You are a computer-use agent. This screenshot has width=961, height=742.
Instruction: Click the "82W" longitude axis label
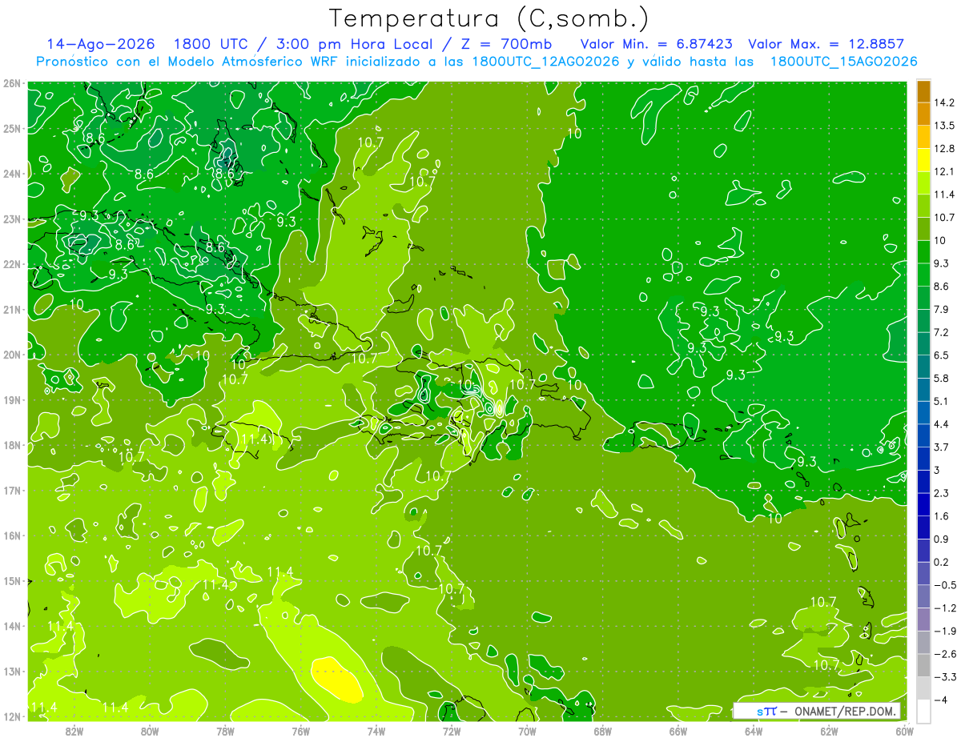click(74, 731)
